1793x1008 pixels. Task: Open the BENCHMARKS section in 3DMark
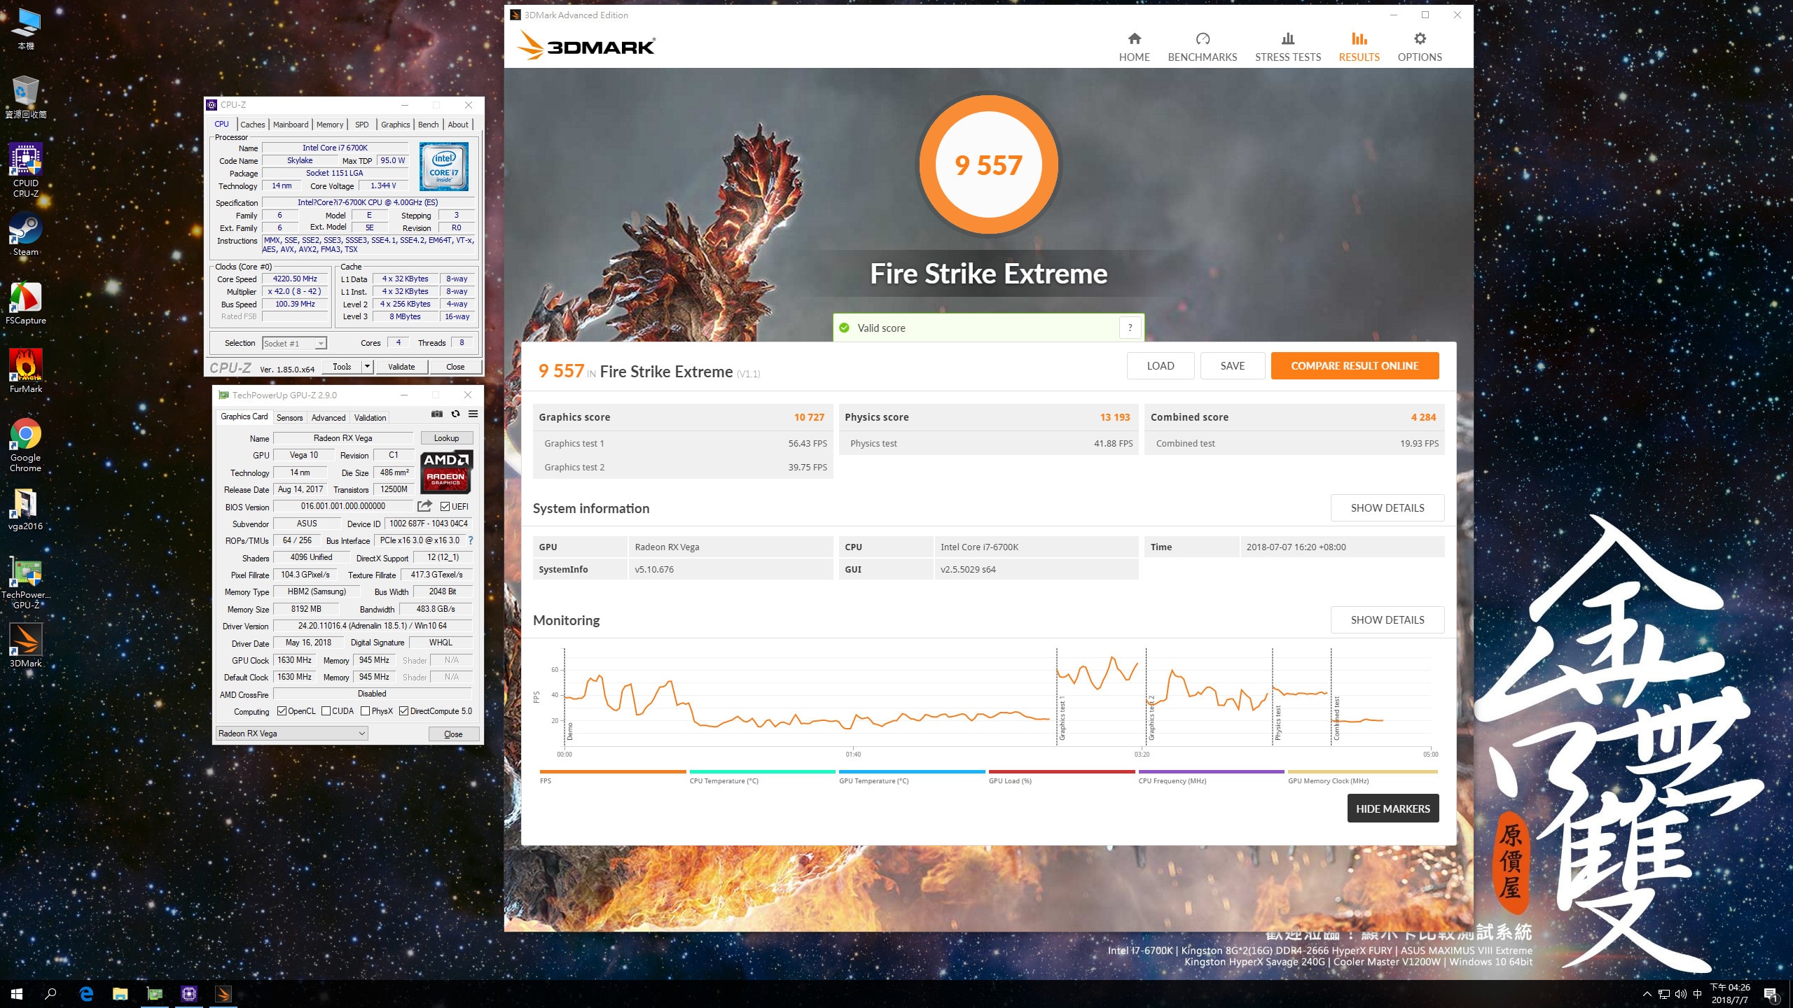[1202, 47]
